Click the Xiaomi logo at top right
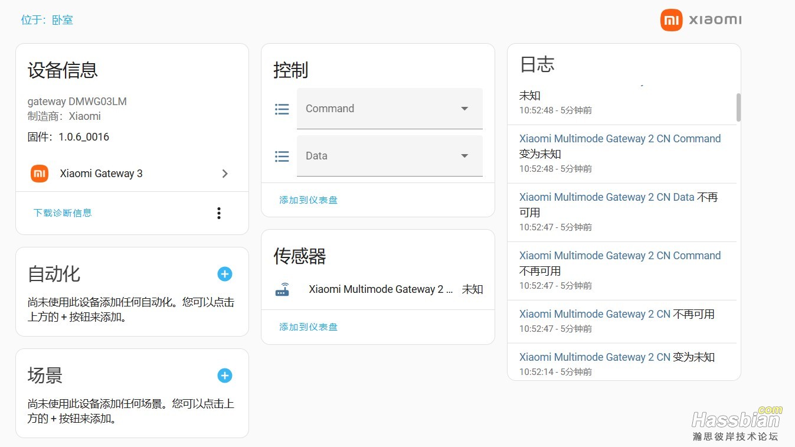This screenshot has width=795, height=447. (x=701, y=19)
